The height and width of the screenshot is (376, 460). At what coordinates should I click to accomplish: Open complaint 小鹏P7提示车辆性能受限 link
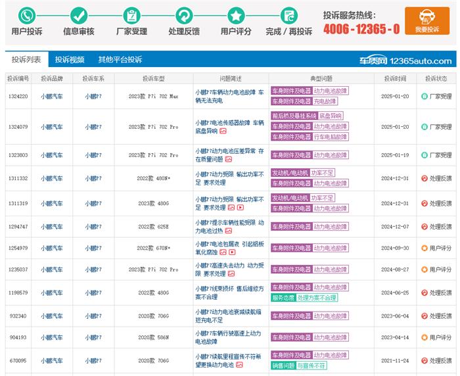[230, 227]
